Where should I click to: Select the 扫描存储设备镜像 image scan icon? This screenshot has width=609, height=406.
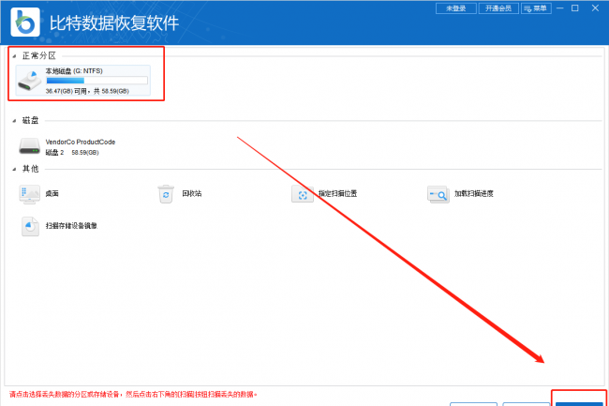pyautogui.click(x=30, y=226)
